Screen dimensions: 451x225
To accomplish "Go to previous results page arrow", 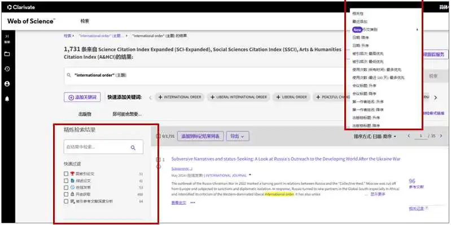I will click(x=409, y=136).
